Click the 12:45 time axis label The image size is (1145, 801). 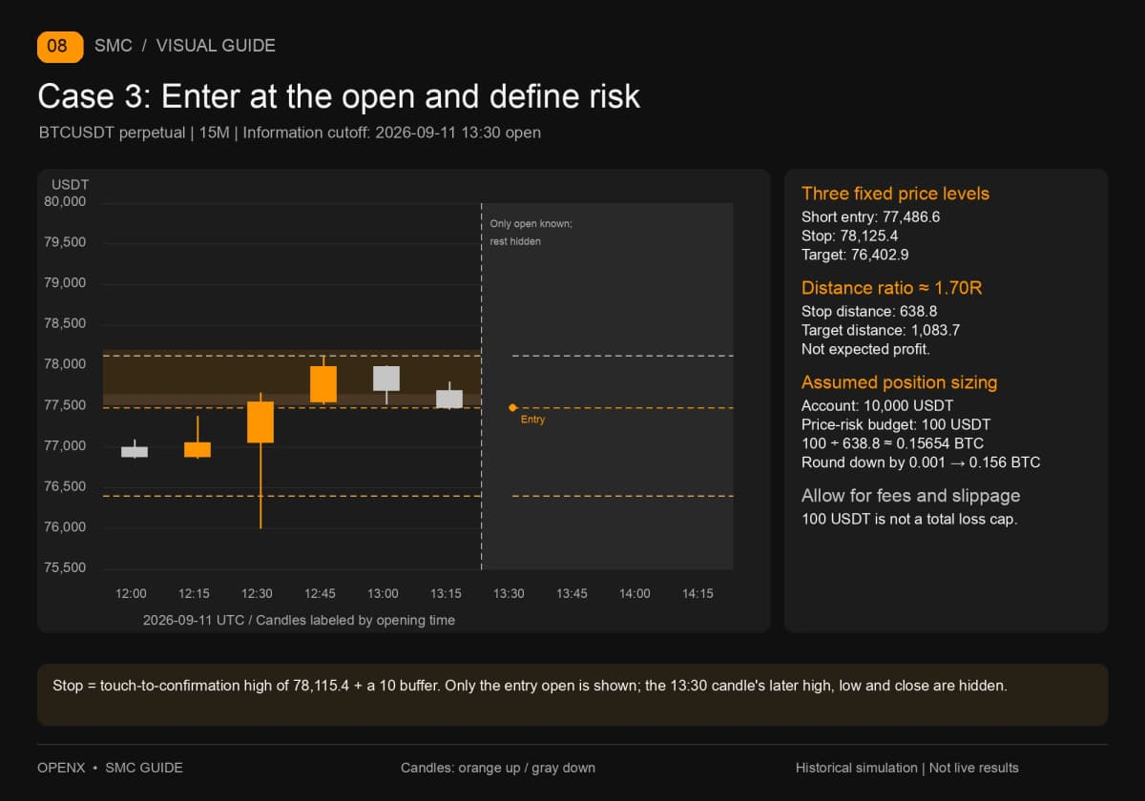click(320, 593)
